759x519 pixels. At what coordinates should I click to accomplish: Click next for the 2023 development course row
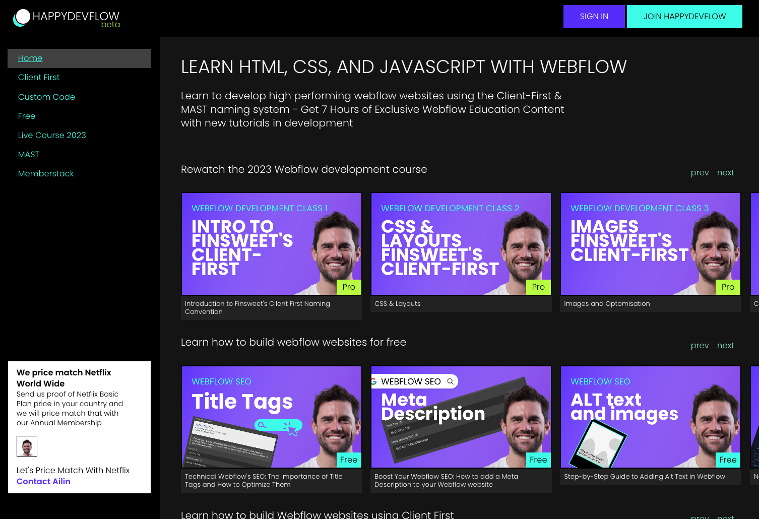click(725, 172)
